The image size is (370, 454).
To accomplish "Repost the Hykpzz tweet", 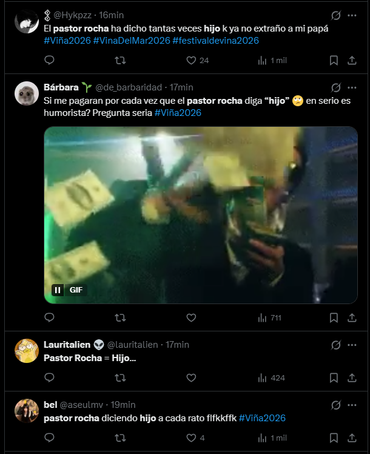I will [x=120, y=60].
